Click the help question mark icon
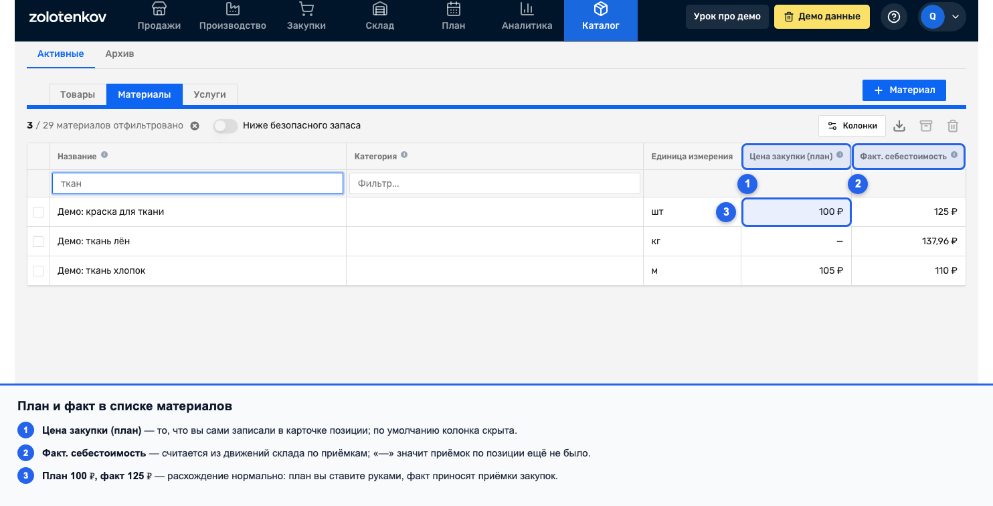Screen dimensions: 993x506 [x=893, y=17]
